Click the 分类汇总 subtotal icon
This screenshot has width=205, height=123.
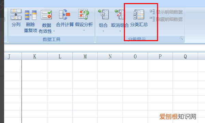pos(139,14)
